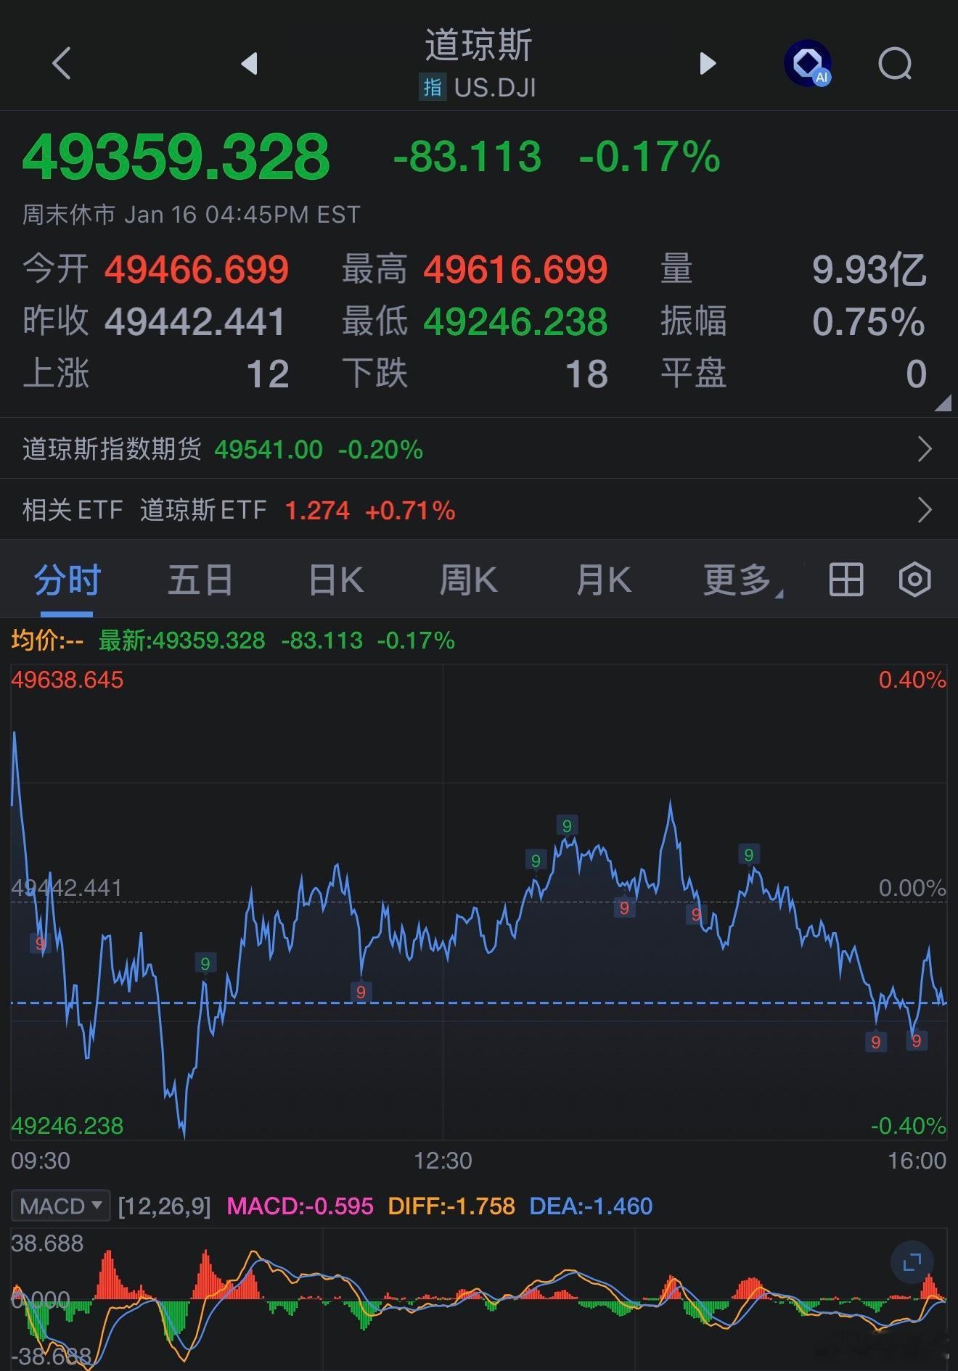Switch to next stock with right triangle

pos(708,64)
